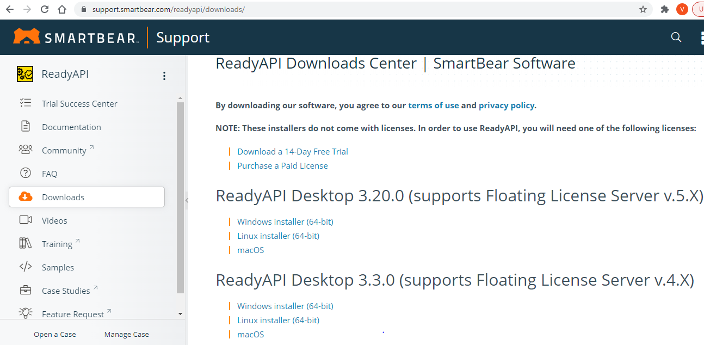704x345 pixels.
Task: Open the search magnifier icon in header
Action: 676,37
